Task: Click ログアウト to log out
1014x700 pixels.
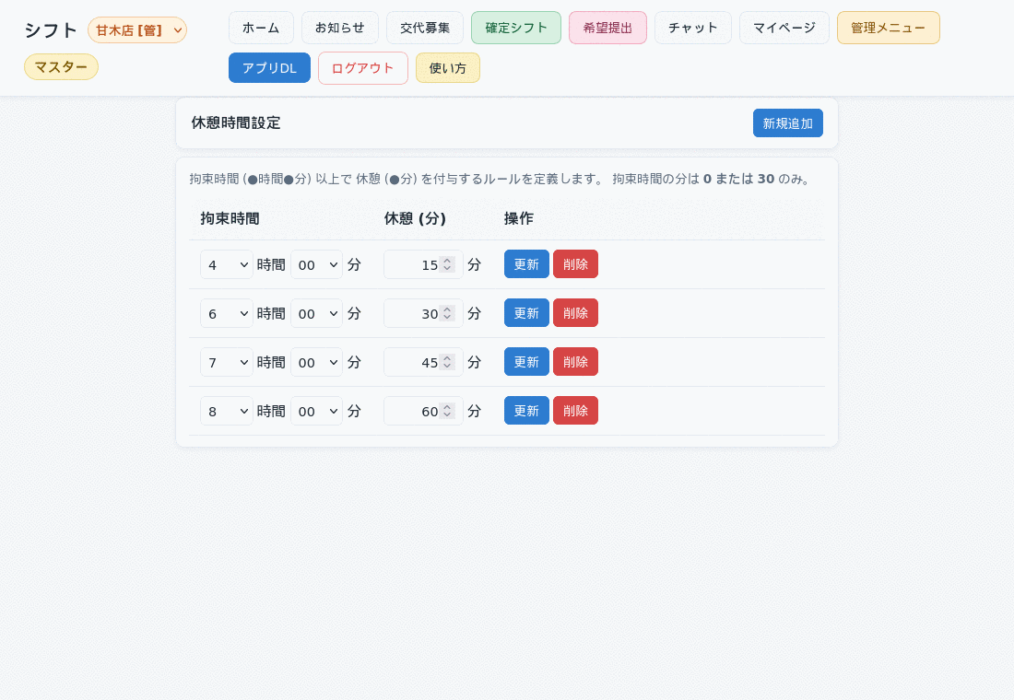Action: [363, 68]
